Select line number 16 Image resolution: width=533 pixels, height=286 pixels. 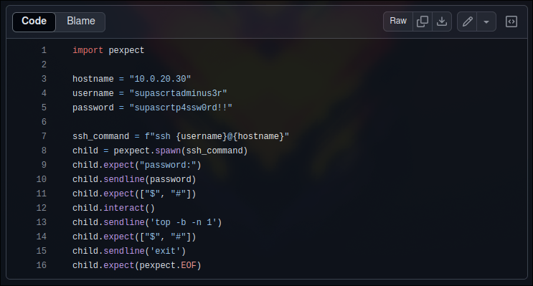tap(42, 265)
